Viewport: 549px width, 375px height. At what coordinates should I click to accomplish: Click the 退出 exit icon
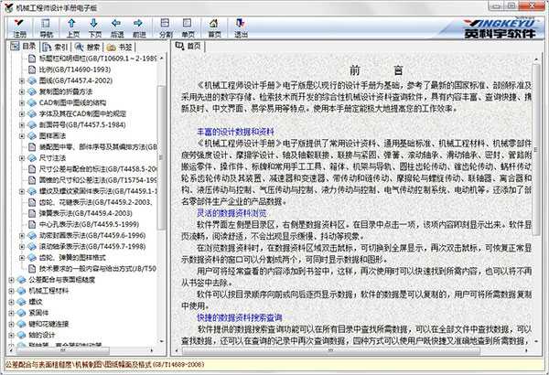point(241,27)
